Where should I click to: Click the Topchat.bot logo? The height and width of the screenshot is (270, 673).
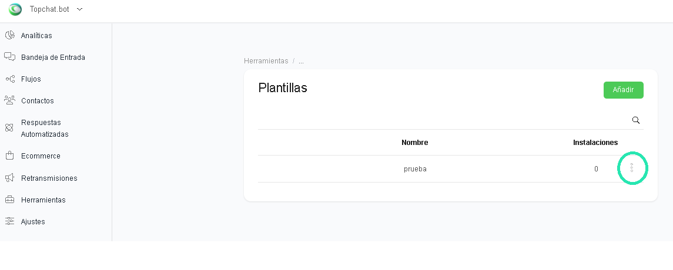click(x=15, y=9)
